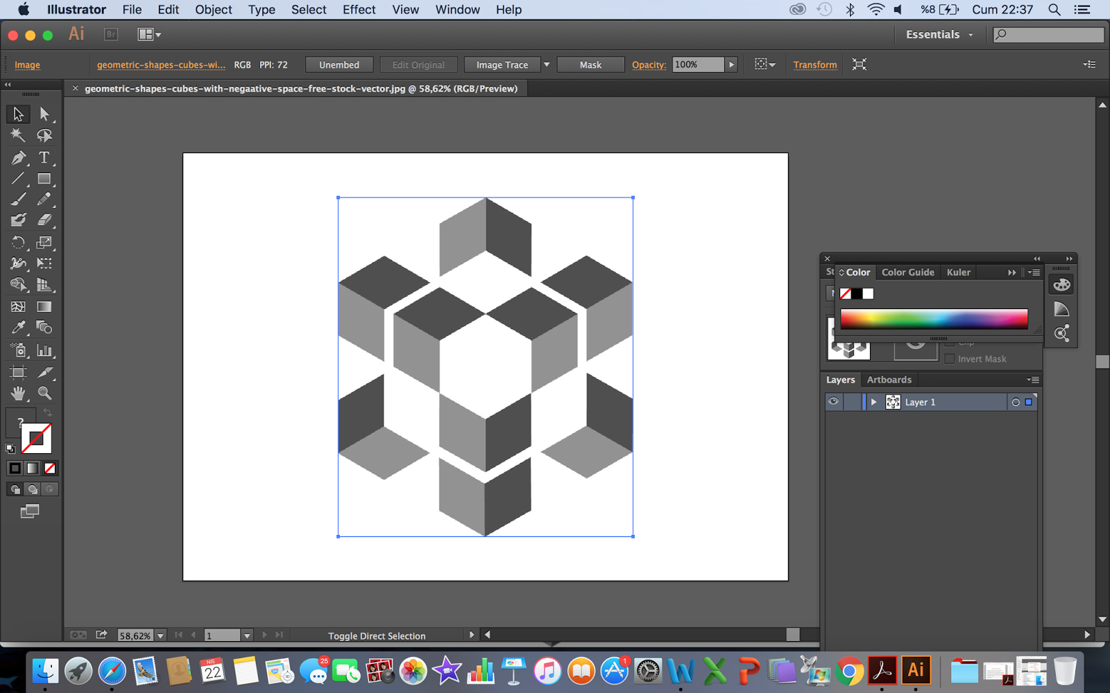The width and height of the screenshot is (1110, 693).
Task: Choose the Direct Selection tool
Action: [44, 114]
